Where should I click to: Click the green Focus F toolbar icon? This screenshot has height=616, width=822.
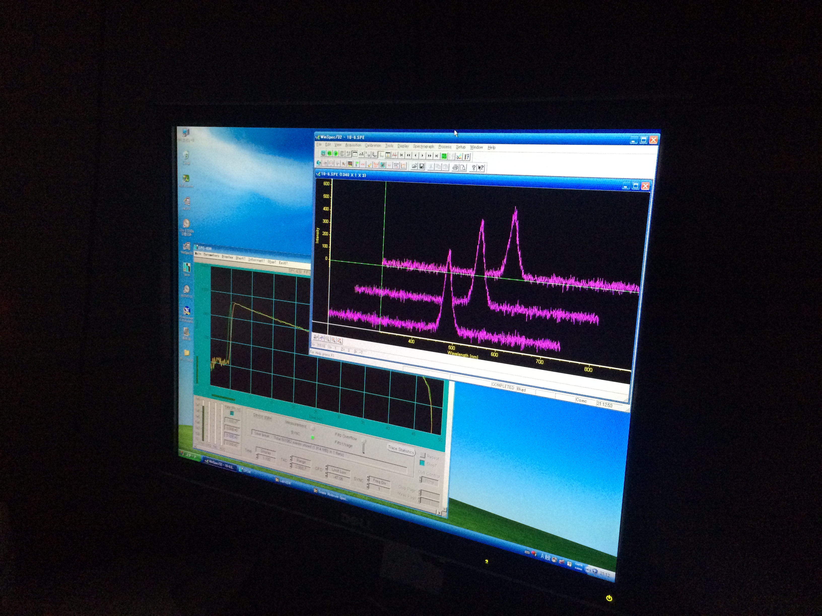pos(336,154)
